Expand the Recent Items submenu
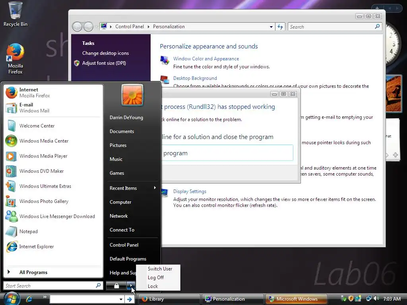Viewport: 407px width, 305px height. click(x=133, y=188)
